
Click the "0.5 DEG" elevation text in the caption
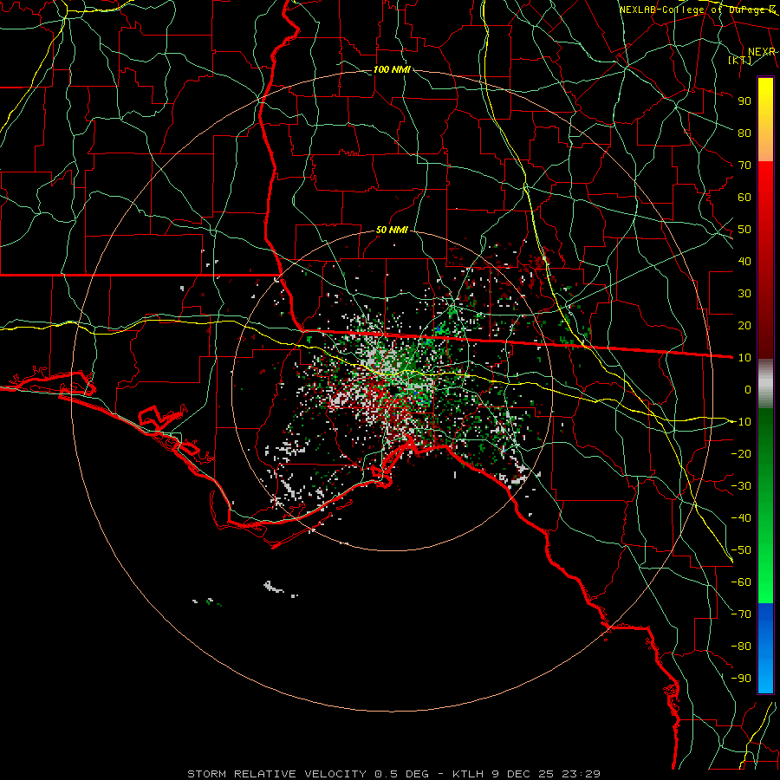pos(400,774)
